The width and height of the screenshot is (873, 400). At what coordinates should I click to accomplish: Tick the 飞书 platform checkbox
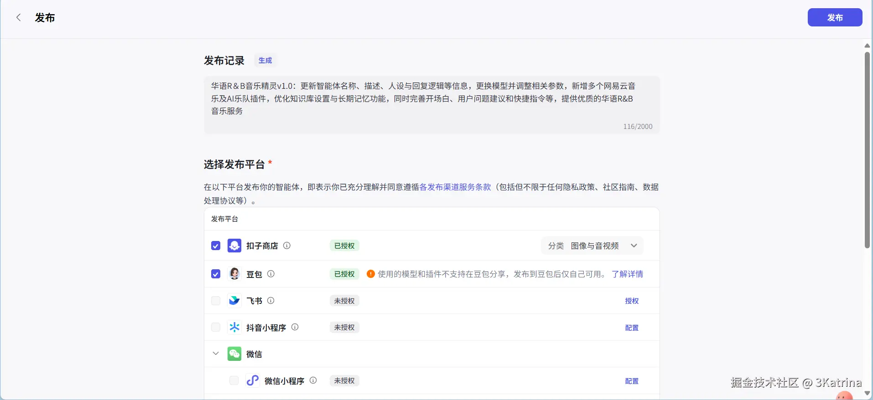pos(216,301)
